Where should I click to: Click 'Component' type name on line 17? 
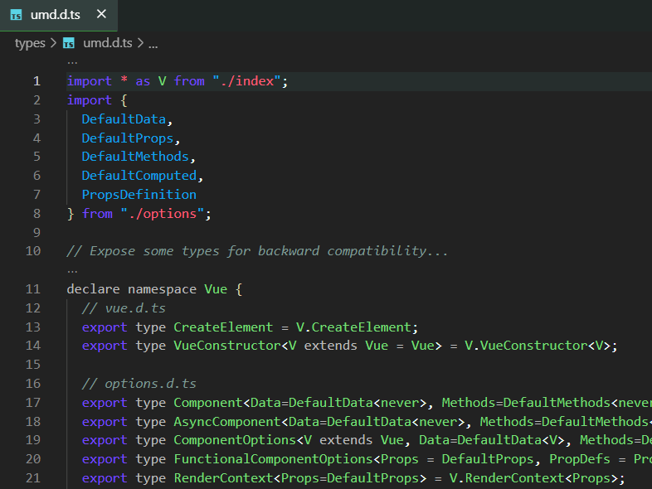tap(208, 403)
